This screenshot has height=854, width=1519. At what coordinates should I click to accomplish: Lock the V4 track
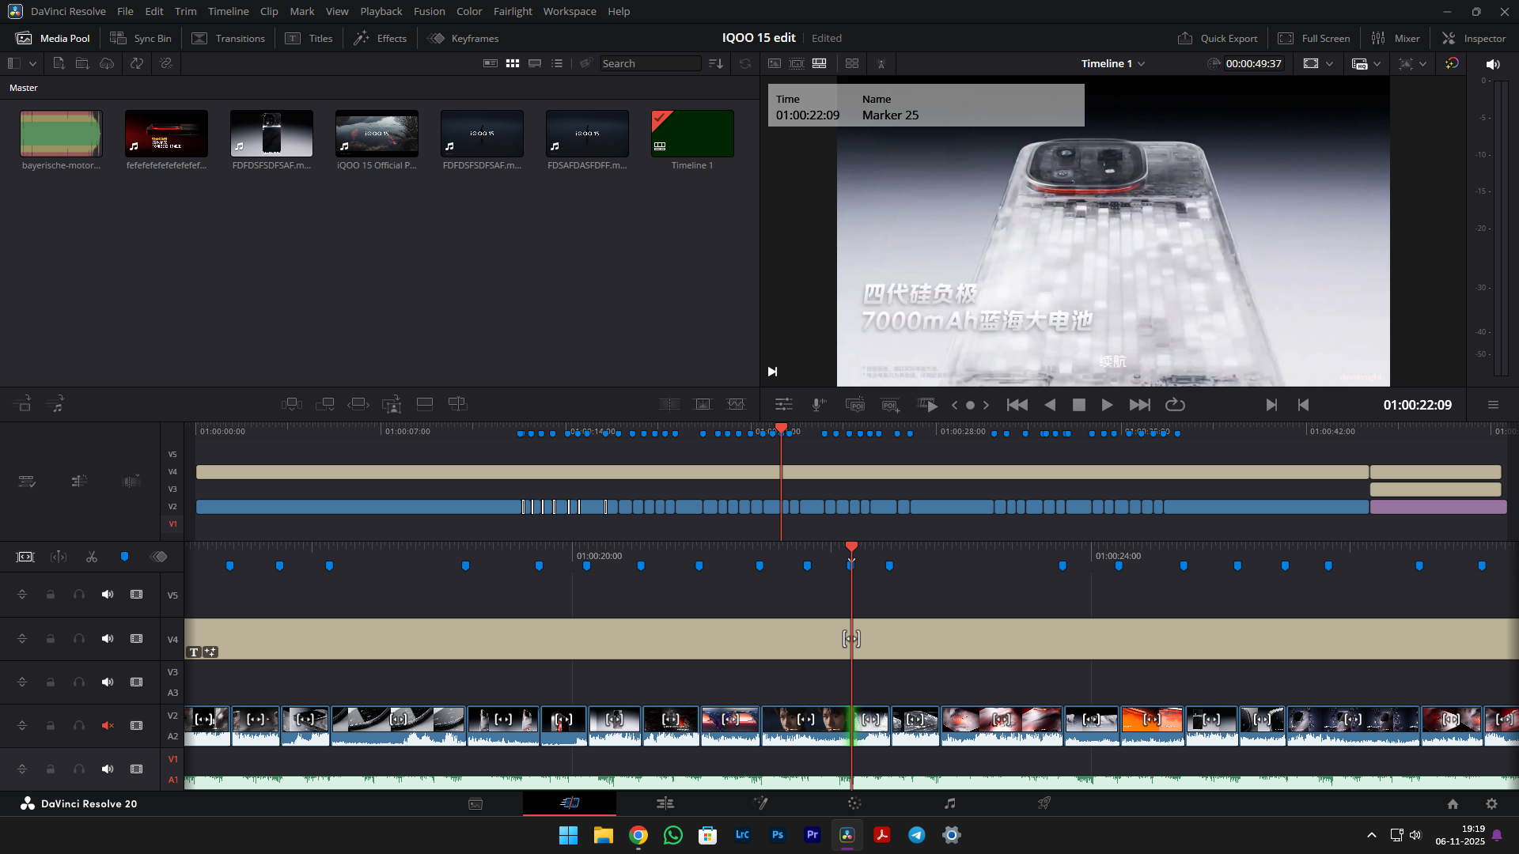51,639
